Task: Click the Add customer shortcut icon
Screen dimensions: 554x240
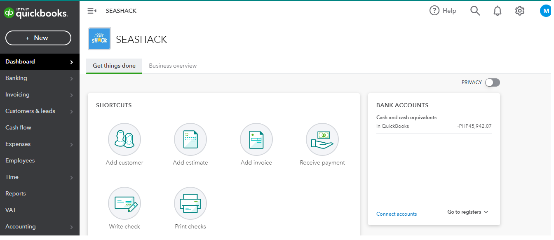Action: tap(124, 139)
